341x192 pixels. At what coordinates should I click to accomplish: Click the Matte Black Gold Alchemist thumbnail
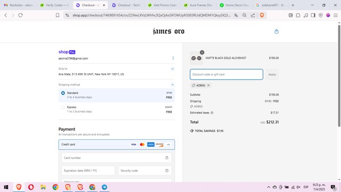(197, 58)
